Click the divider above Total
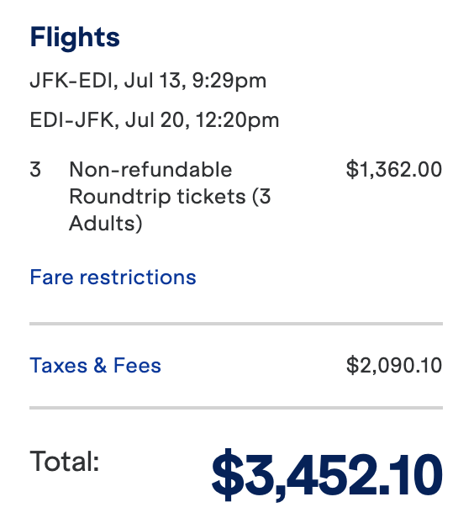This screenshot has height=518, width=474. (x=236, y=408)
